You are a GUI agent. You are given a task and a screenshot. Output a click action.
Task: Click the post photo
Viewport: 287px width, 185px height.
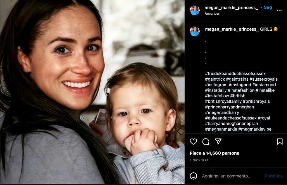click(x=92, y=92)
